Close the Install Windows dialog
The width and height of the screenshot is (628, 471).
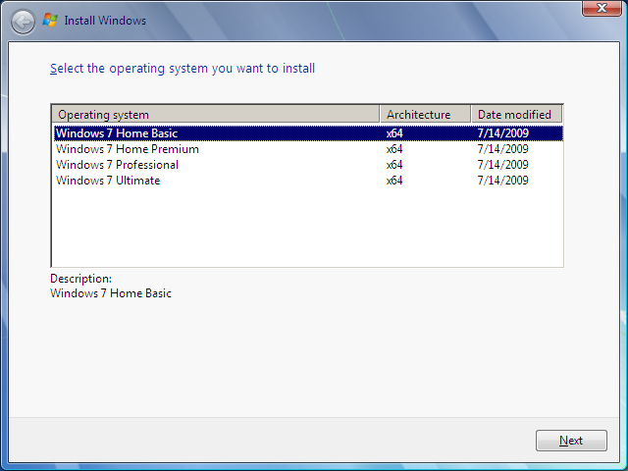(x=602, y=8)
